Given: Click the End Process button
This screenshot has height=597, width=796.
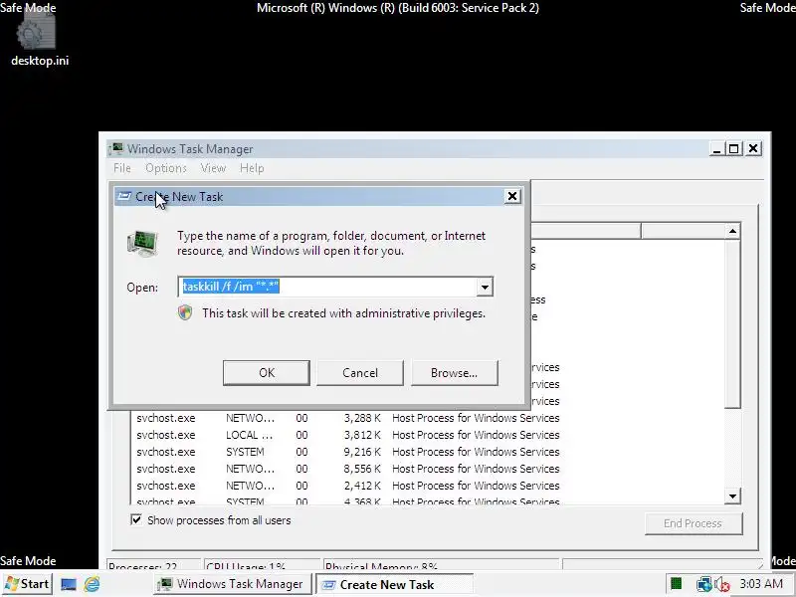Looking at the screenshot, I should [x=694, y=523].
